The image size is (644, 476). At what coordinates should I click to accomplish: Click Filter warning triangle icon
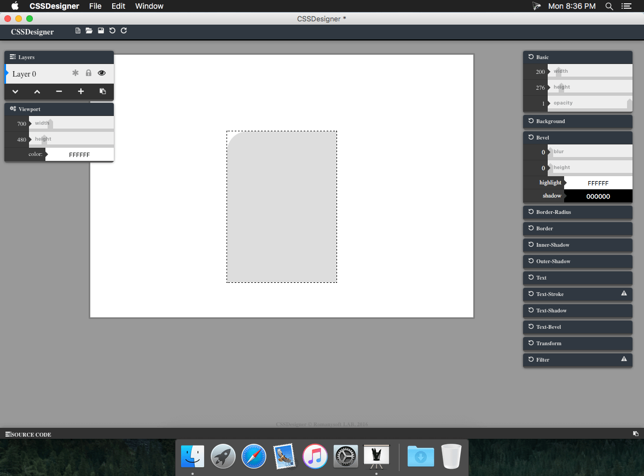[624, 359]
